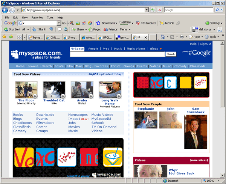Click the Quick Tabs grid icon
226x184 pixels.
pyautogui.click(x=19, y=38)
